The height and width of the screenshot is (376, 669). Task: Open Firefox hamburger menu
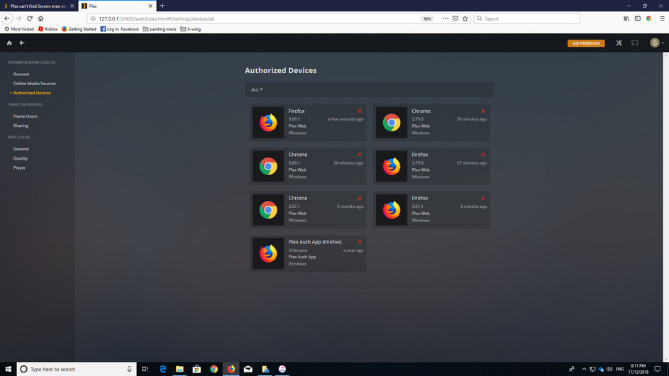(662, 18)
